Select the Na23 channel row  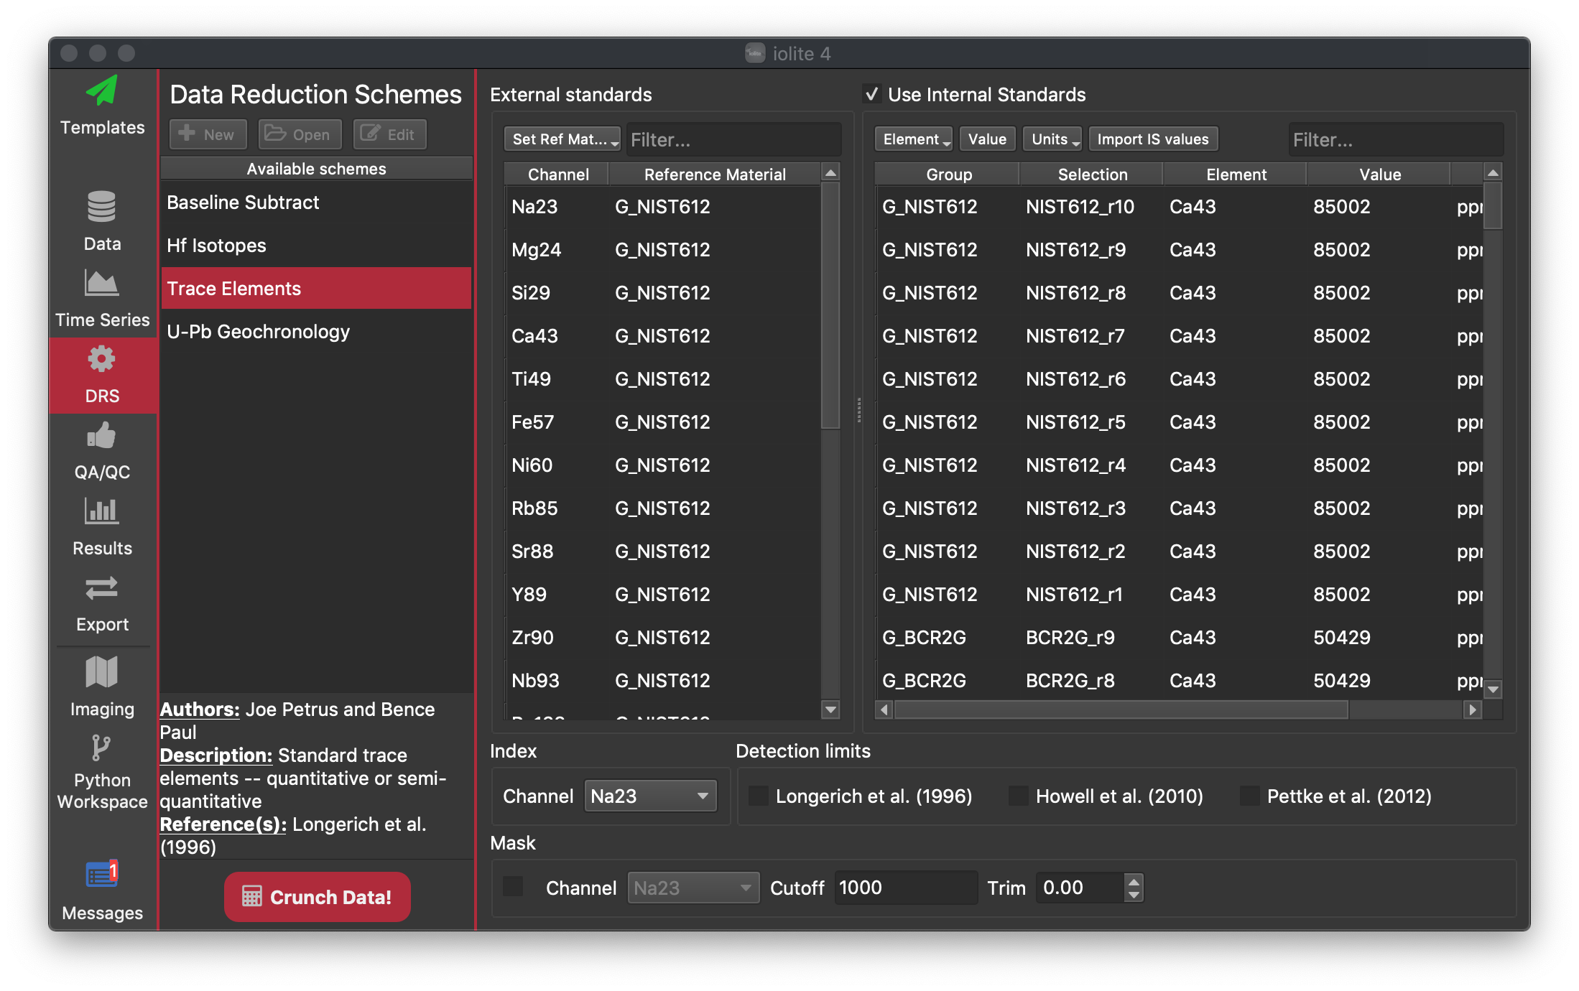click(x=662, y=207)
